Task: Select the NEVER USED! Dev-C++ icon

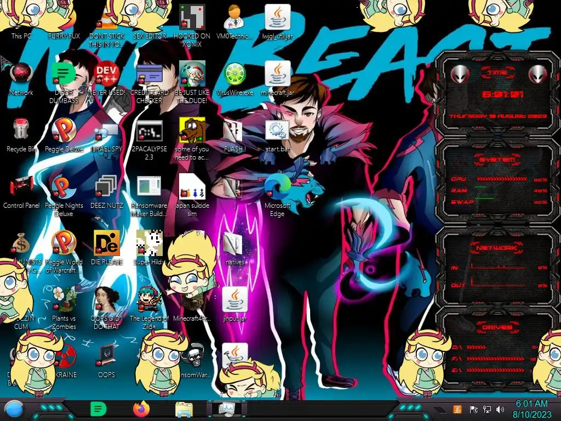Action: click(x=106, y=79)
